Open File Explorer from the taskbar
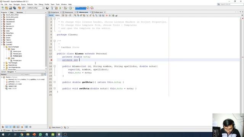This screenshot has width=244, height=137. point(28,134)
